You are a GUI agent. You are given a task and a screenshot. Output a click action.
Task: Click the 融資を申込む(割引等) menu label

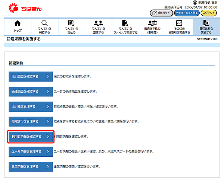(152, 31)
